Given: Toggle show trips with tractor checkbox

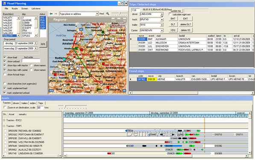Looking at the screenshot, I should click(x=5, y=65).
